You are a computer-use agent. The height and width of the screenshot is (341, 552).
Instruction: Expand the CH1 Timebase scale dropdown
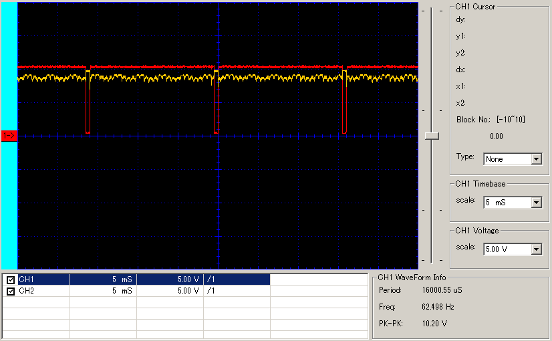(536, 203)
